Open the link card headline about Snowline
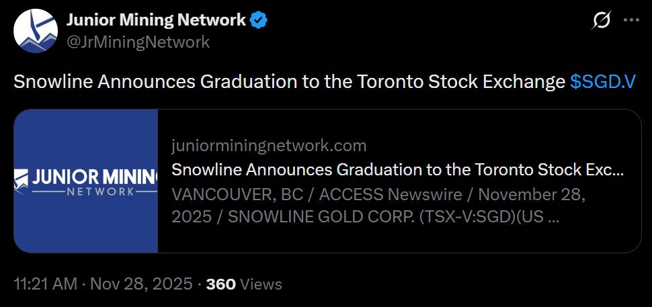Image resolution: width=652 pixels, height=307 pixels. coord(397,169)
